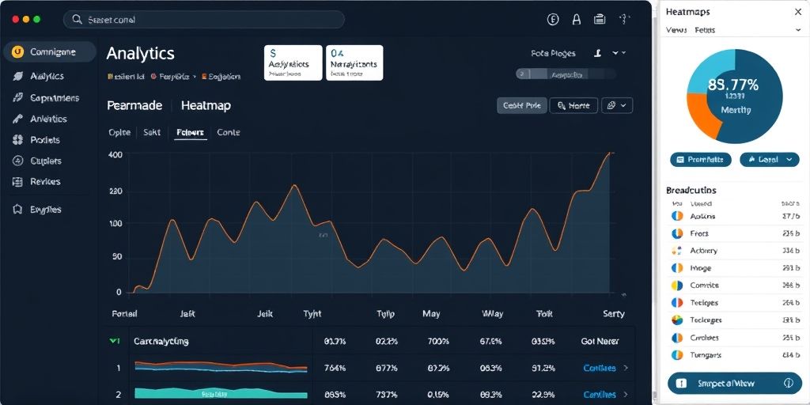Switch to the Heatmap view heading tab

pyautogui.click(x=206, y=105)
